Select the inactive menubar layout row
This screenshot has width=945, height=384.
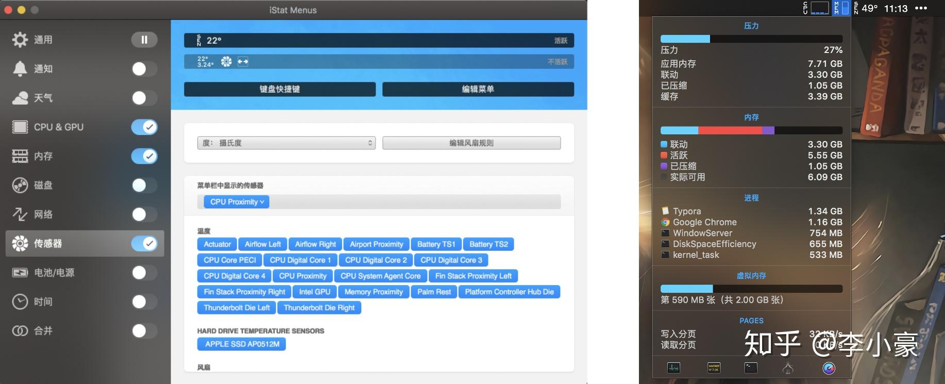[379, 62]
